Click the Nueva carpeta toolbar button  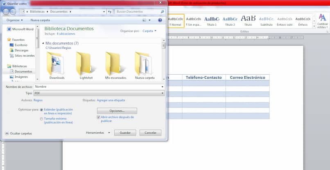coord(40,20)
